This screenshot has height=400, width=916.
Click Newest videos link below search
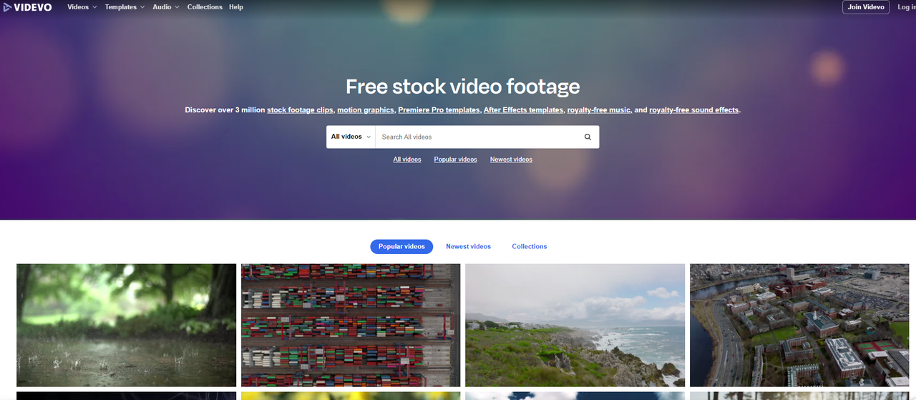coord(511,160)
